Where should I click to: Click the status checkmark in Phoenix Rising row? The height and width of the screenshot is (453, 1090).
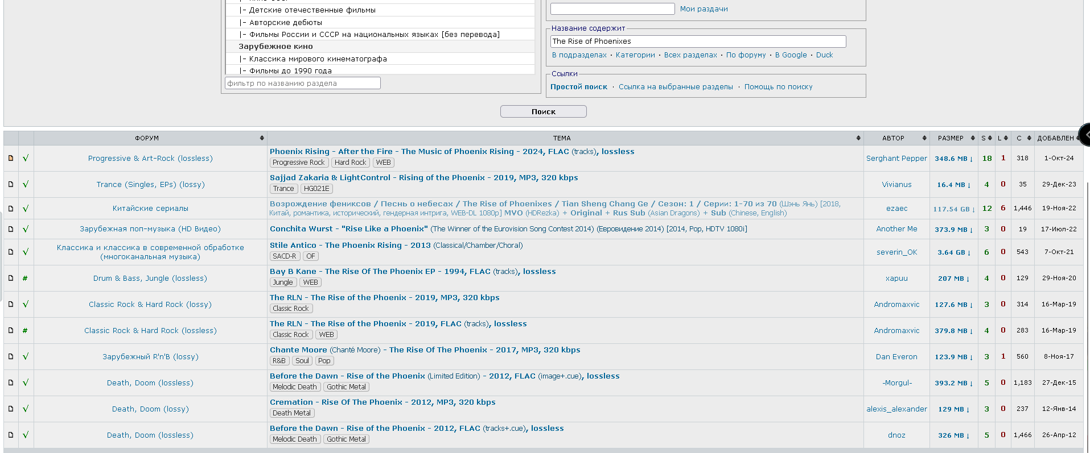click(x=26, y=158)
